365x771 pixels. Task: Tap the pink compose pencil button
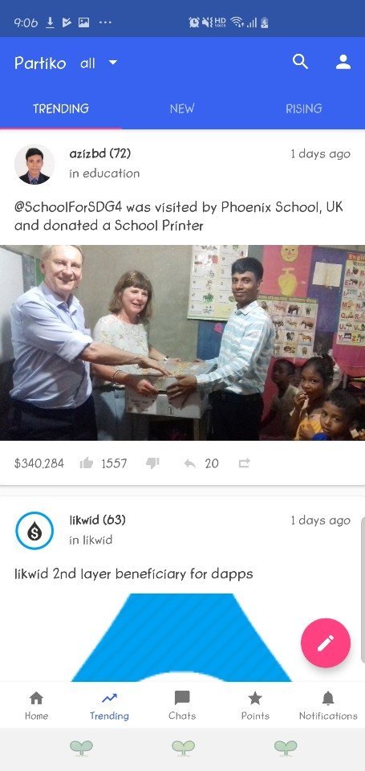pos(326,642)
